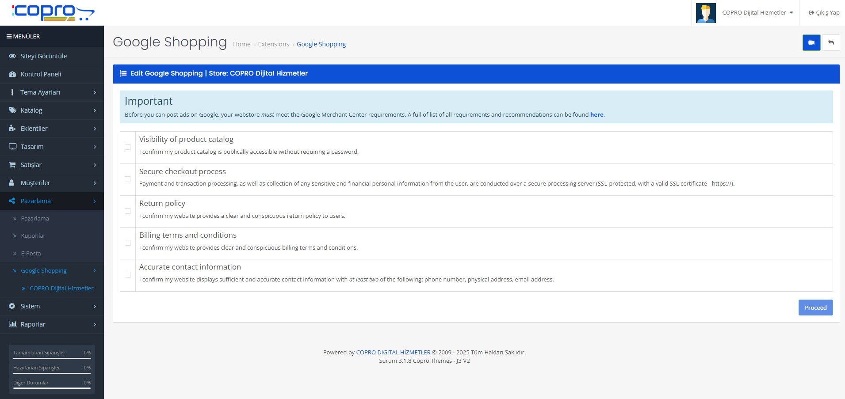Click the back arrow icon button
The height and width of the screenshot is (399, 845).
click(831, 43)
